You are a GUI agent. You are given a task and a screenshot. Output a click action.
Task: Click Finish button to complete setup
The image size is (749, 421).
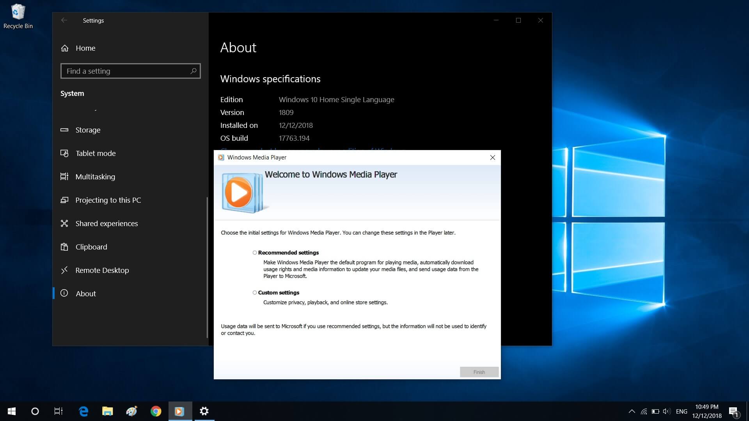point(478,371)
